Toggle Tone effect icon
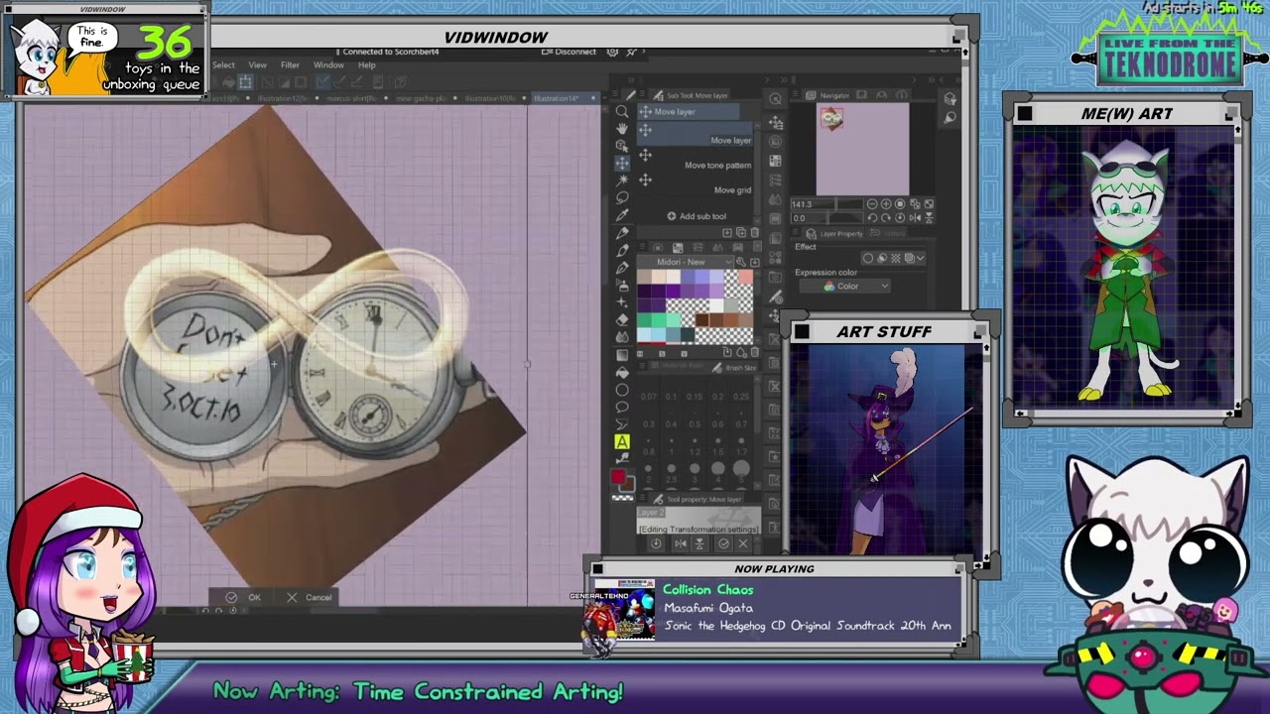This screenshot has height=714, width=1270. pyautogui.click(x=895, y=258)
